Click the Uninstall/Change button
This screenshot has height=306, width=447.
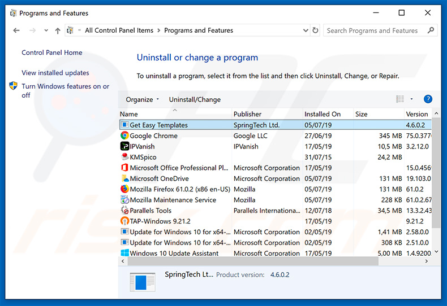195,99
